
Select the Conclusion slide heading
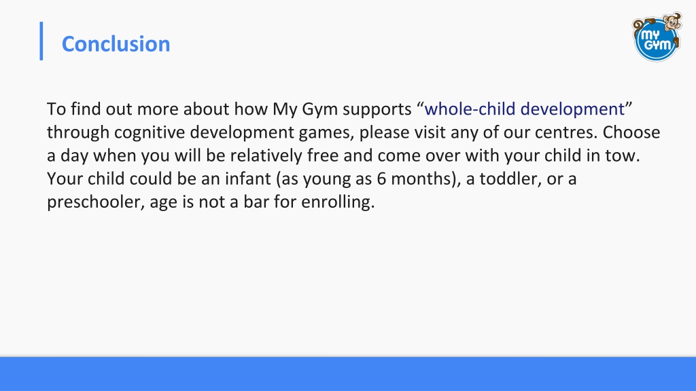point(116,44)
